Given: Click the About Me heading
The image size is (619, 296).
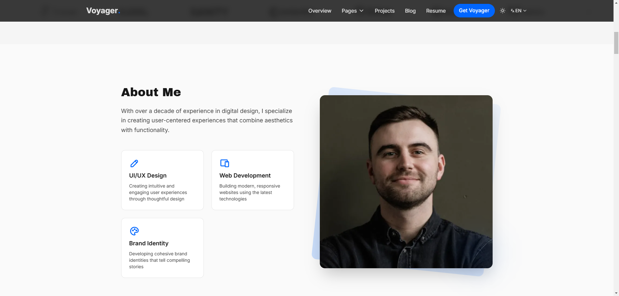Looking at the screenshot, I should click(x=151, y=92).
